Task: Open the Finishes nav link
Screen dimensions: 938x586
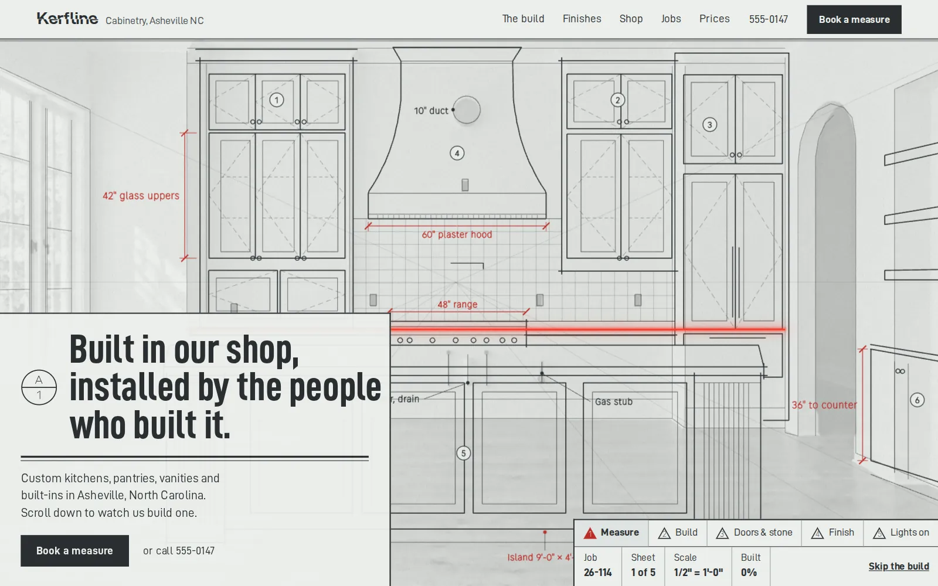Action: (582, 19)
